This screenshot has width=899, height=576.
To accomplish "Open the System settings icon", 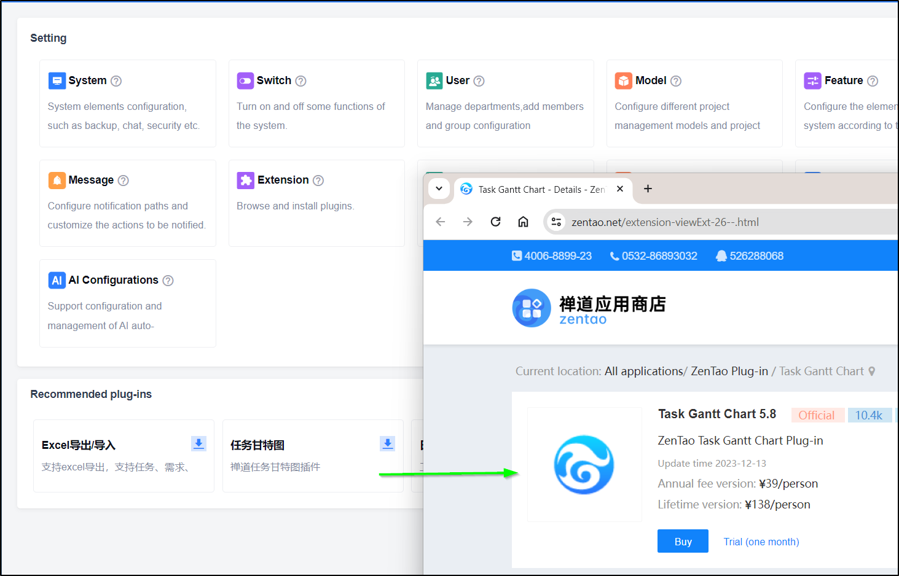I will click(57, 80).
